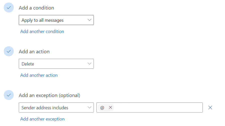Image resolution: width=225 pixels, height=126 pixels.
Task: Add another exception to the rule
Action: point(42,119)
